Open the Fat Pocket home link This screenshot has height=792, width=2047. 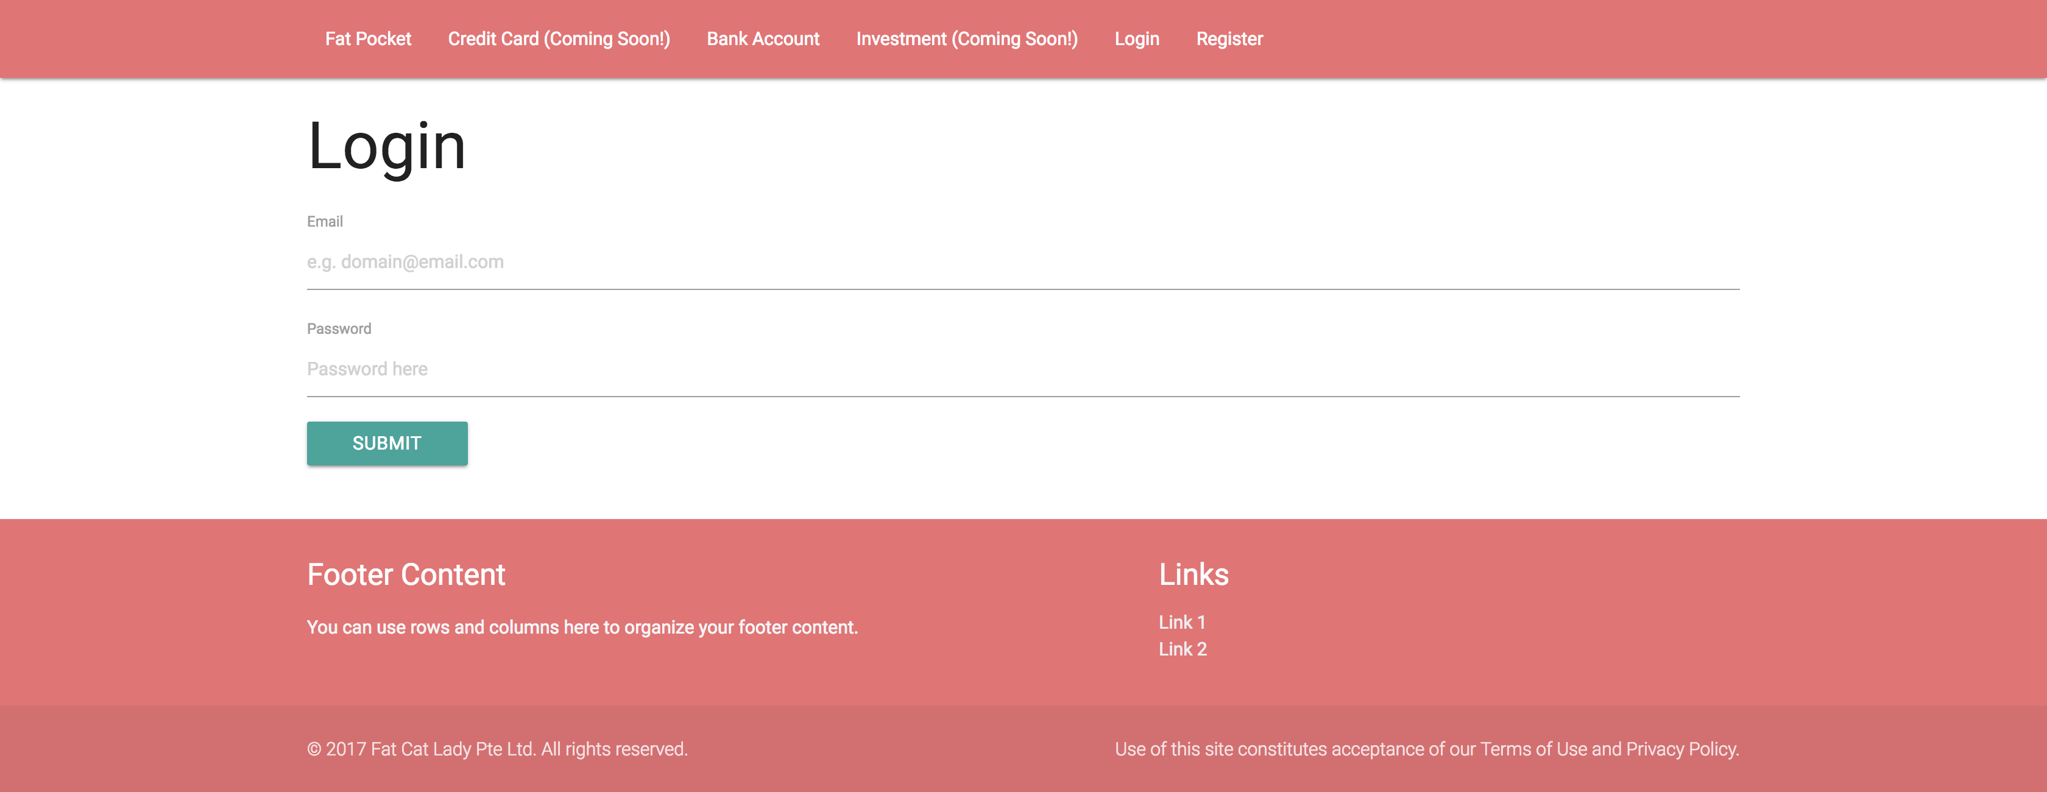coord(368,39)
